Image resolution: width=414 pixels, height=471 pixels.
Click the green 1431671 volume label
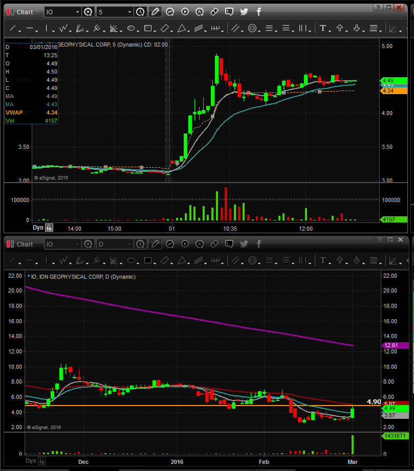click(x=395, y=436)
